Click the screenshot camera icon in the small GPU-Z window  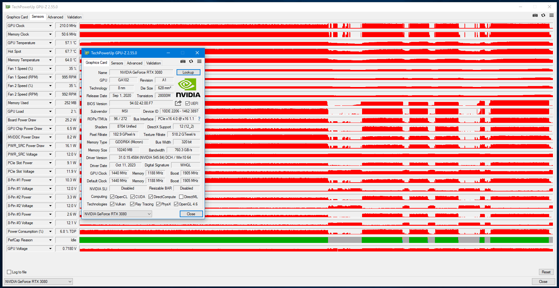(183, 61)
